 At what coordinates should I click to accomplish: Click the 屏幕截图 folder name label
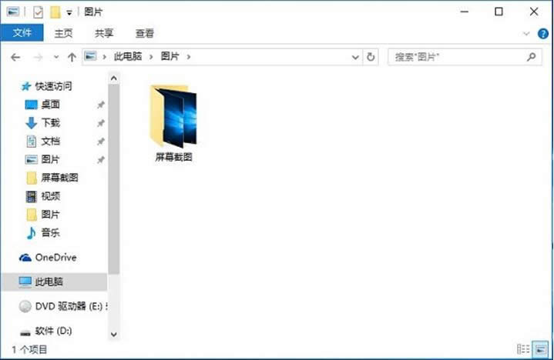pos(173,157)
